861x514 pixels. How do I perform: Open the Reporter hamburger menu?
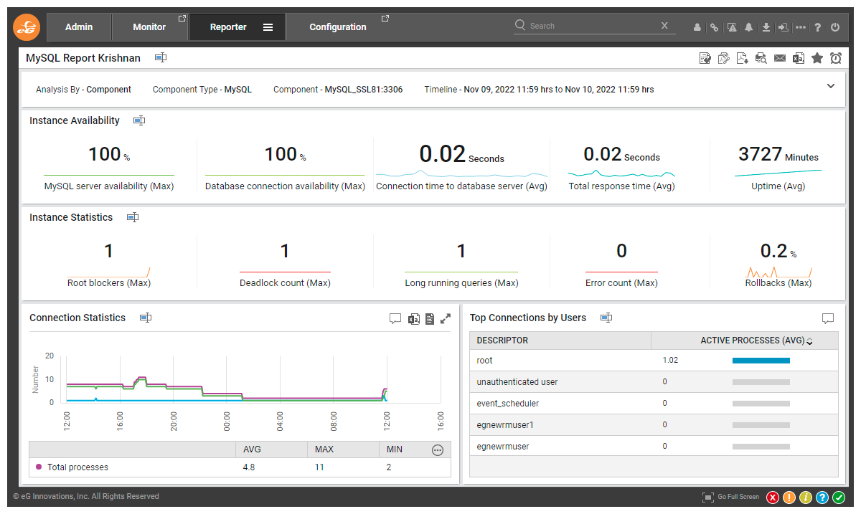point(268,27)
